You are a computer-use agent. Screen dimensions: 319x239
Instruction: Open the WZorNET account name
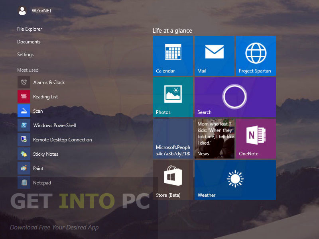tap(42, 11)
